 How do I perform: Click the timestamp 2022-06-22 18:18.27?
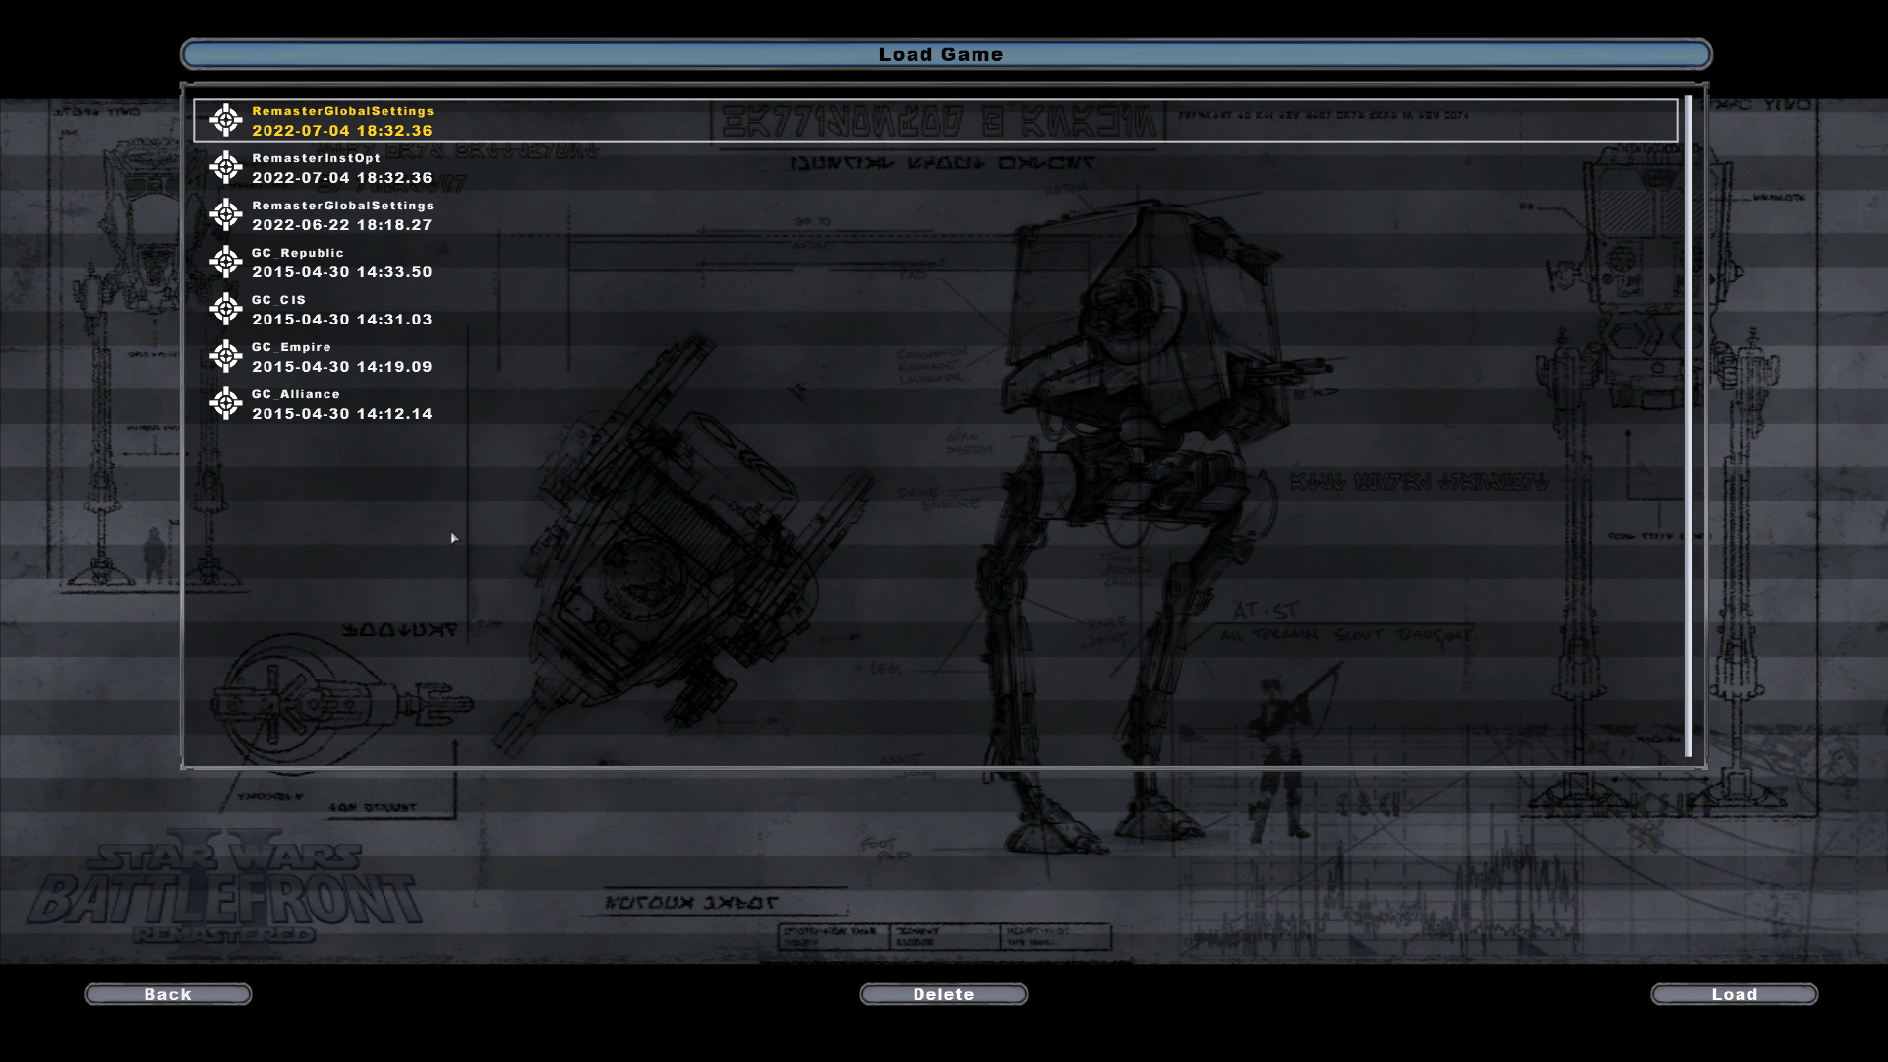pyautogui.click(x=342, y=225)
